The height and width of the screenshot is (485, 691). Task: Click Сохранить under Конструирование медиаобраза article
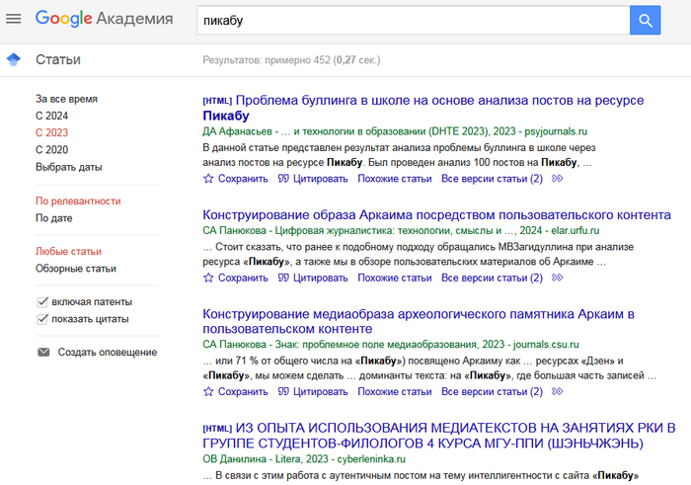243,391
